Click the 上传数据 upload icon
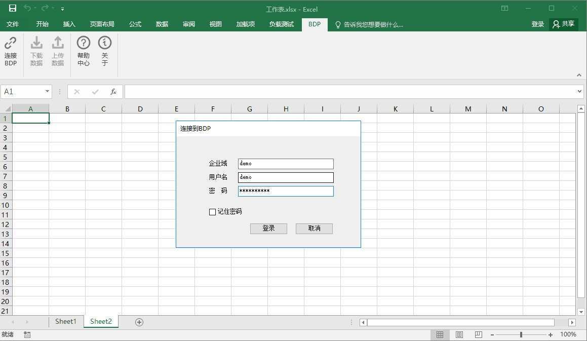Viewport: 587px width, 341px height. pos(58,43)
